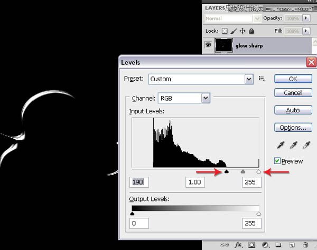
Task: Create a new layer group
Action: 278,245
